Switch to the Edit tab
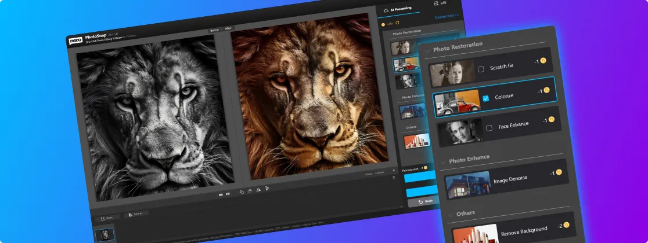This screenshot has width=648, height=243. click(x=441, y=3)
